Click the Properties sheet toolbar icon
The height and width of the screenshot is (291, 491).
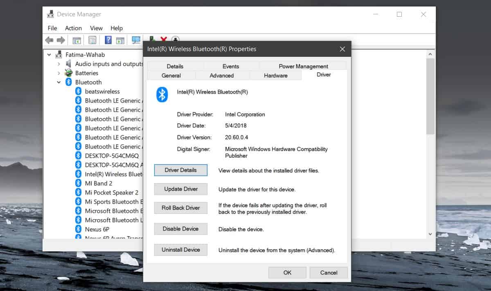tap(92, 40)
